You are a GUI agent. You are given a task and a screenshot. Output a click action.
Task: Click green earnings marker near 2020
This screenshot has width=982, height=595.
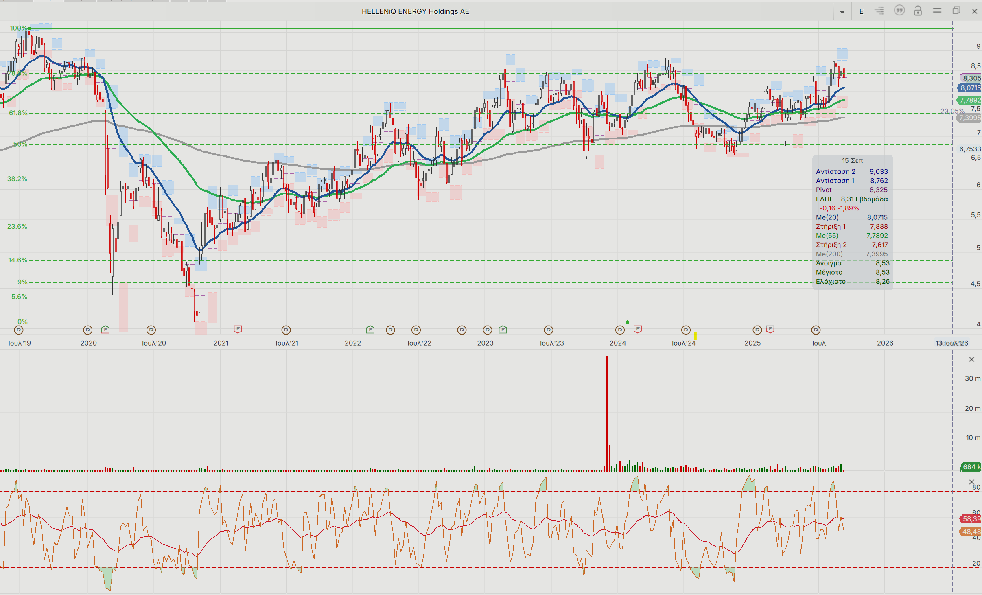[105, 330]
